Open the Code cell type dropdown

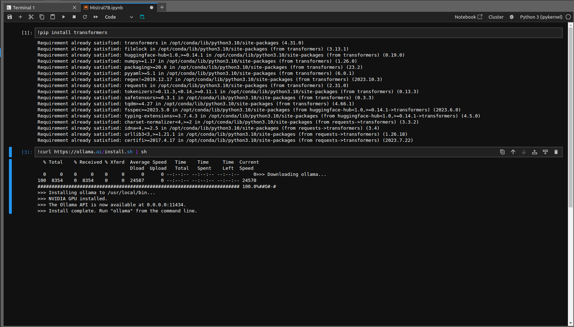(x=119, y=17)
